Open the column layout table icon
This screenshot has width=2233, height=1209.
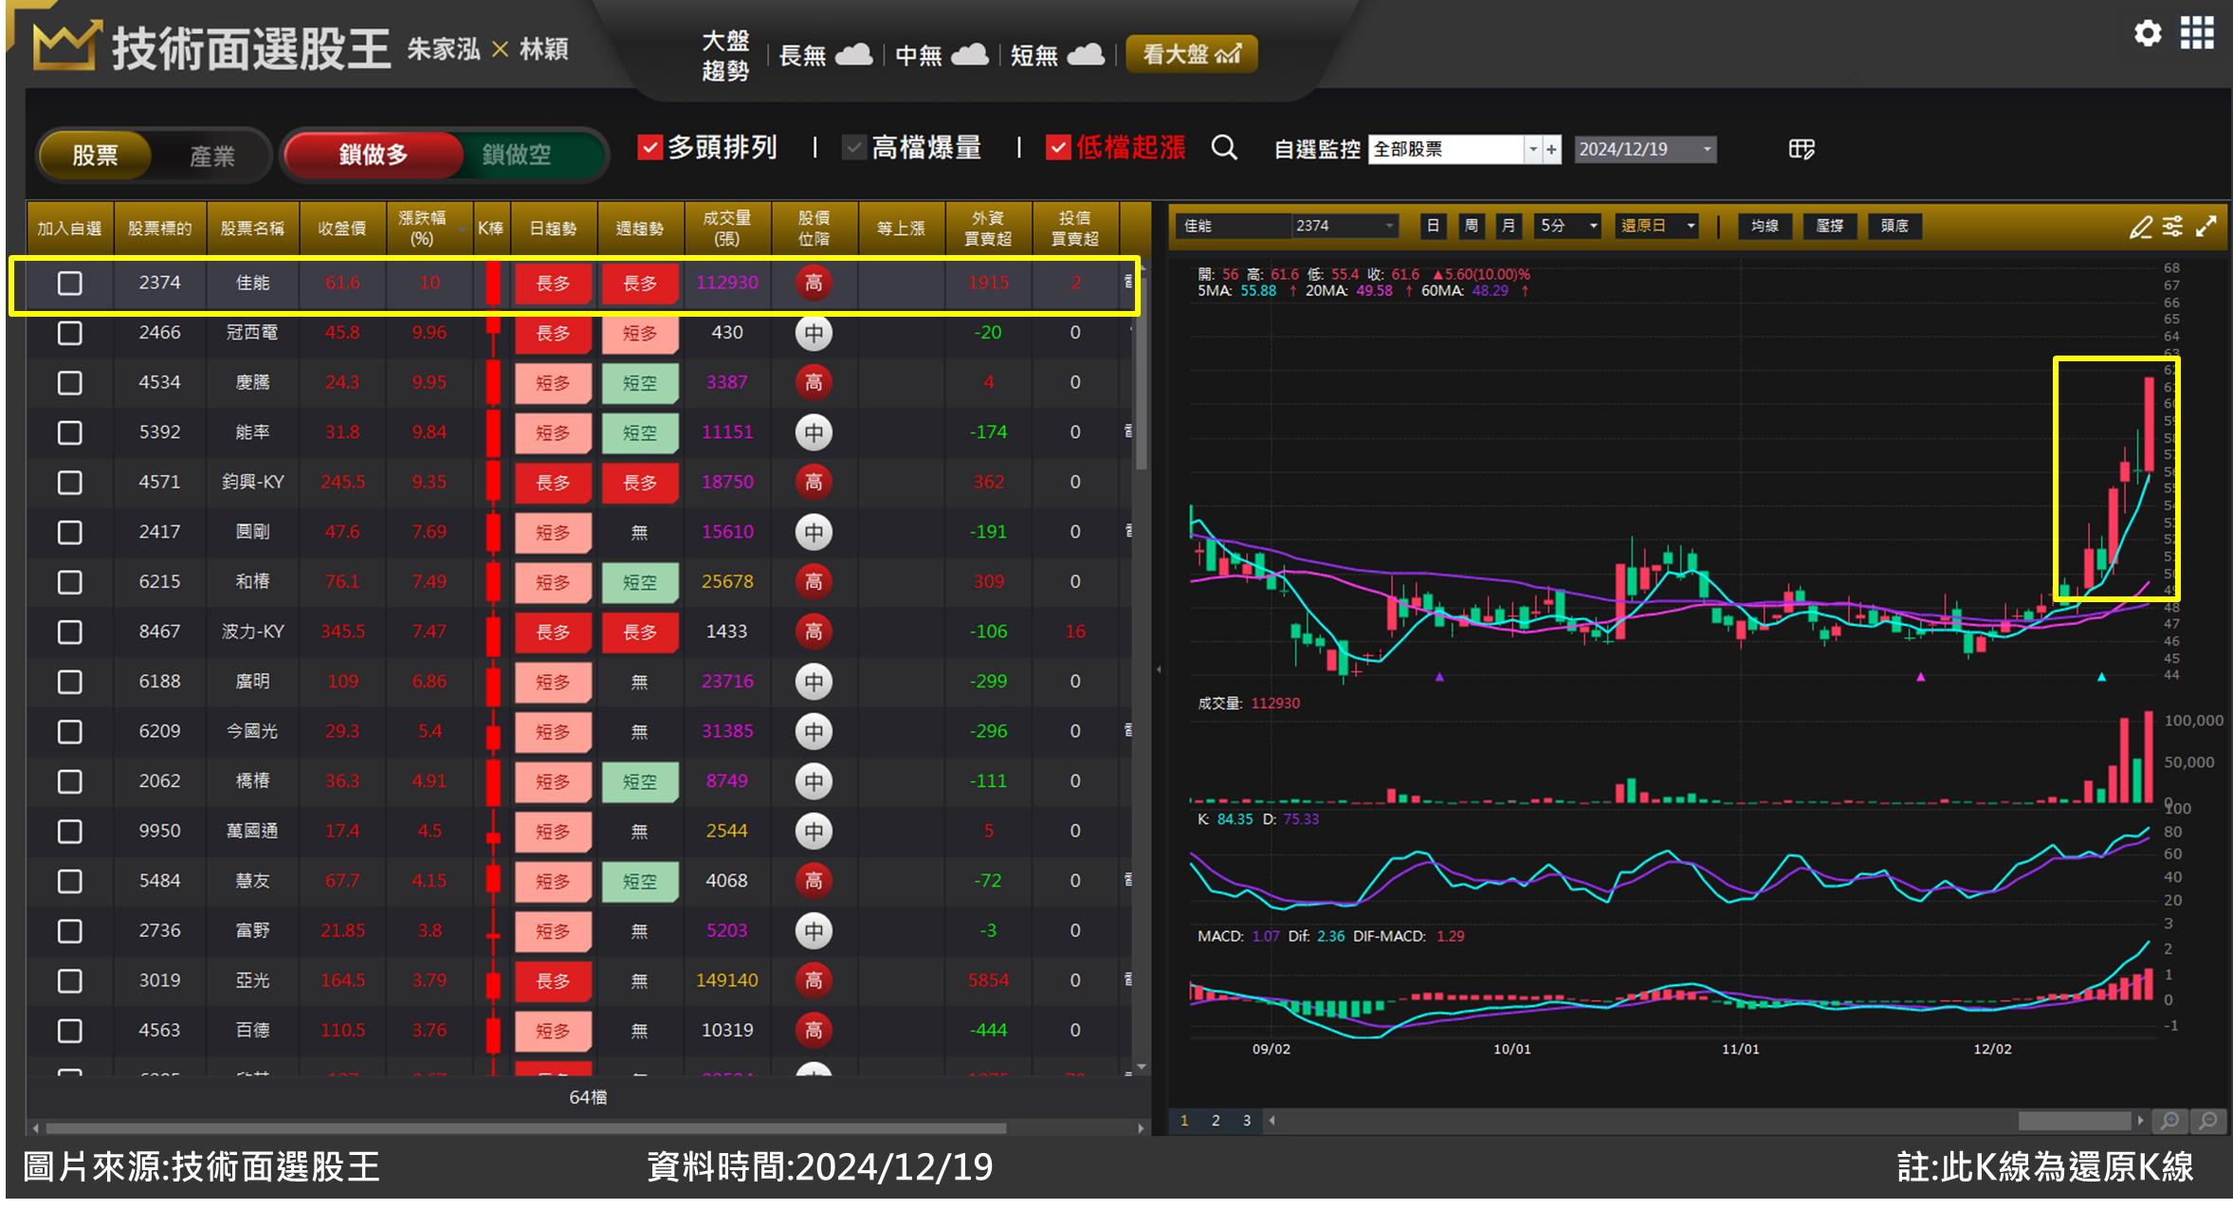pos(1802,149)
